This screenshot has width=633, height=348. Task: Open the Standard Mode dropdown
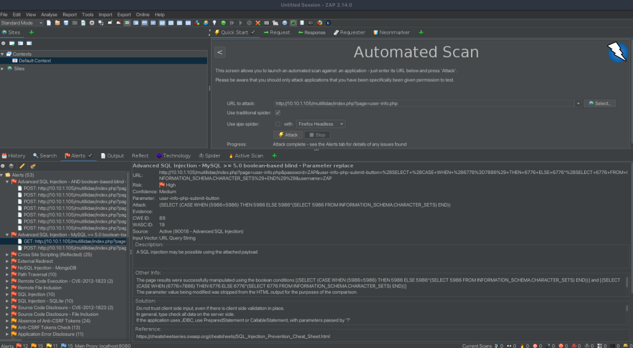tap(21, 23)
